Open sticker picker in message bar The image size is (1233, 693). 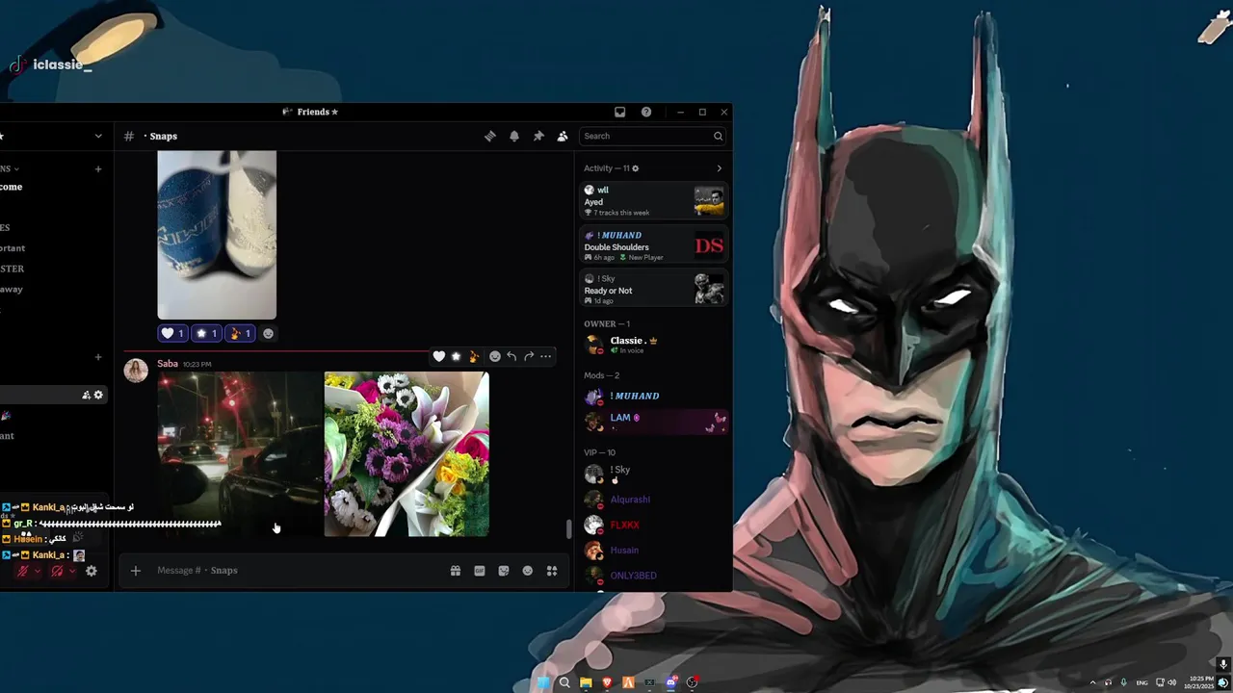504,571
